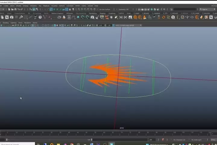Viewport: 217px width, 145px height.
Task: Click the Redo arrow icon
Action: click(x=22, y=9)
